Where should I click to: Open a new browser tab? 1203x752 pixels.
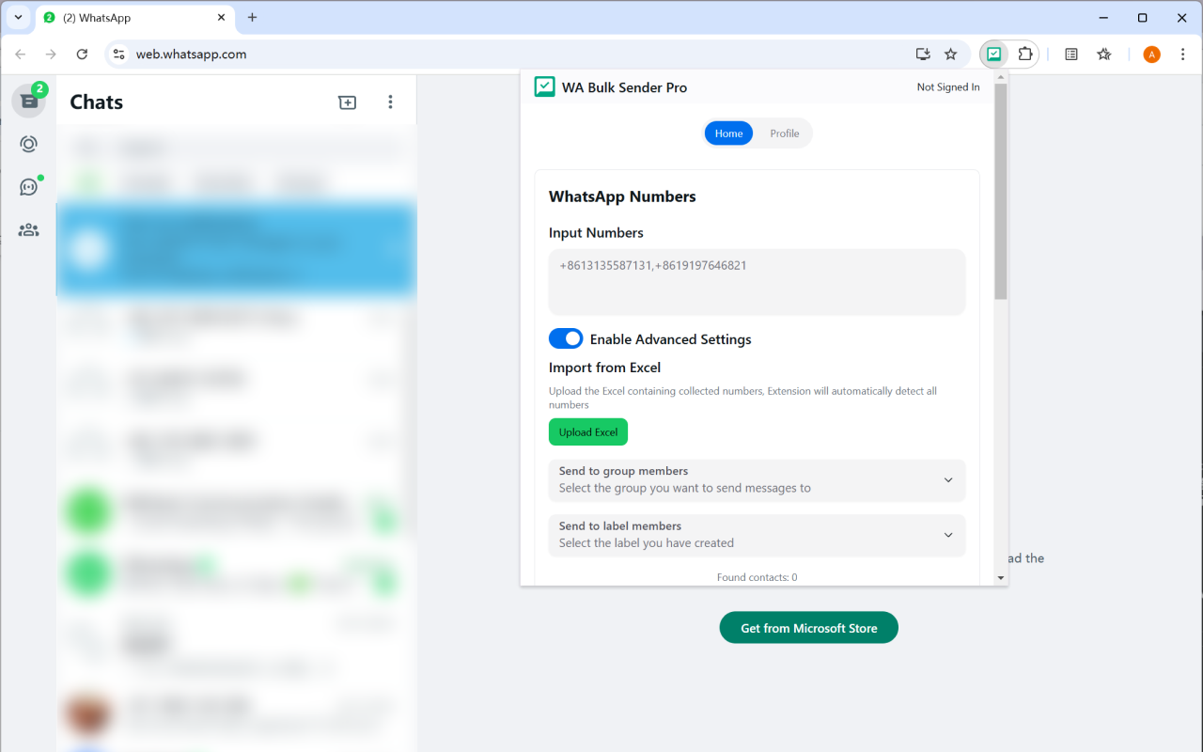click(x=252, y=17)
